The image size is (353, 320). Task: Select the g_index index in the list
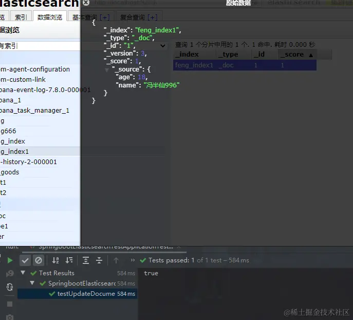click(x=13, y=141)
